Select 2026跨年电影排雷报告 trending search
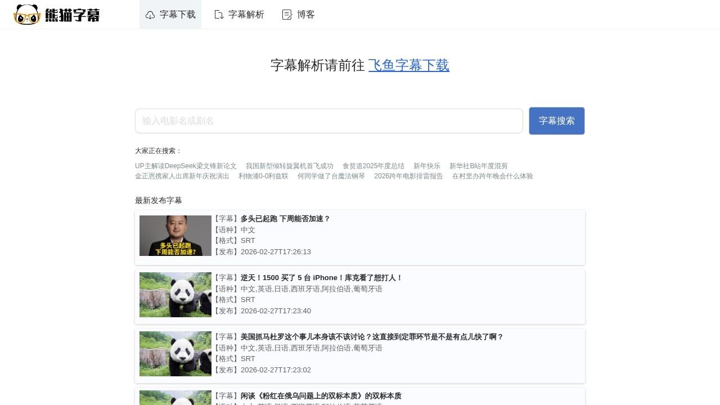 coord(408,176)
